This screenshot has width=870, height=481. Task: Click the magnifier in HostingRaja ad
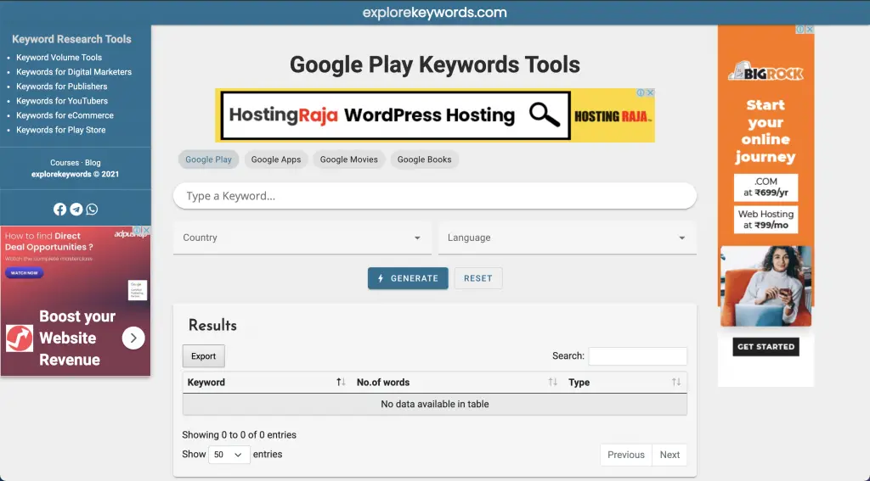click(544, 115)
